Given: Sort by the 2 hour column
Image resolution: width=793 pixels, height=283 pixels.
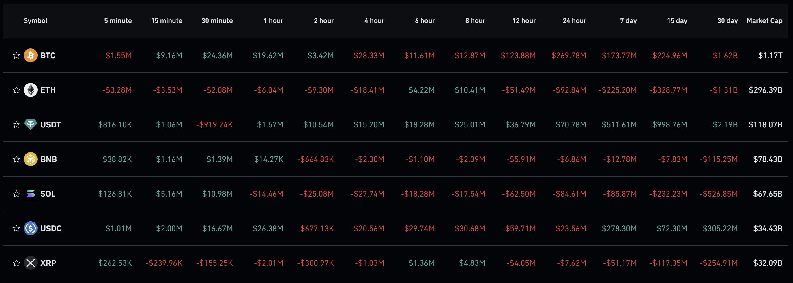Looking at the screenshot, I should (324, 21).
